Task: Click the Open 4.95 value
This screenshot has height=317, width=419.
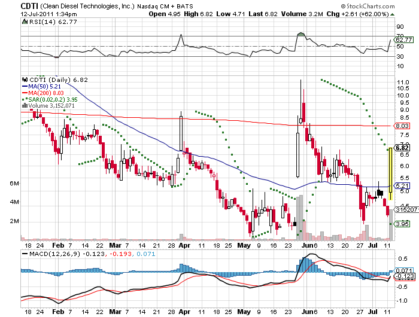Action: [x=165, y=14]
